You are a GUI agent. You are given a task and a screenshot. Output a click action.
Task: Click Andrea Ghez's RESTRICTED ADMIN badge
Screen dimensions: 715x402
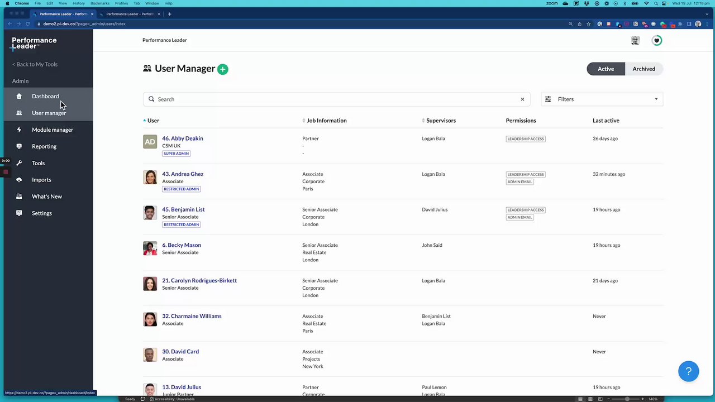pos(181,189)
